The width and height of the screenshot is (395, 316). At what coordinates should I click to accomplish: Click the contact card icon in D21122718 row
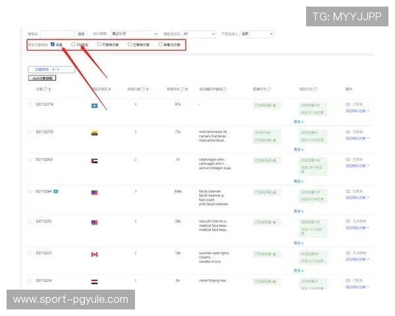coord(348,104)
